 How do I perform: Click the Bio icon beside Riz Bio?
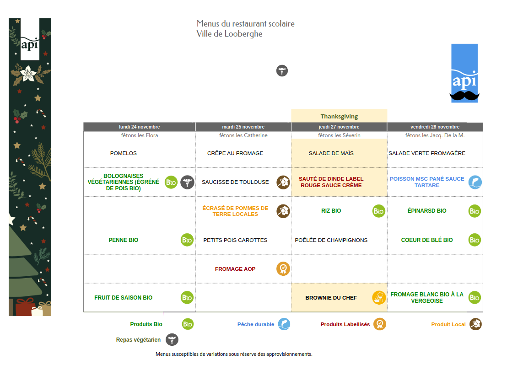378,211
